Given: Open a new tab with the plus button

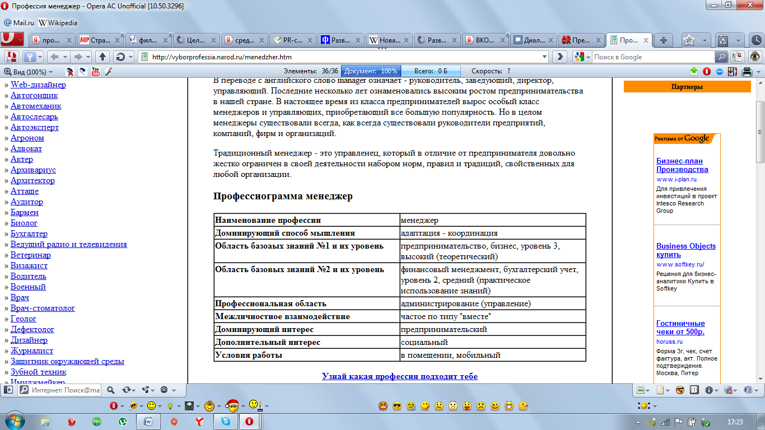Looking at the screenshot, I should click(x=664, y=40).
